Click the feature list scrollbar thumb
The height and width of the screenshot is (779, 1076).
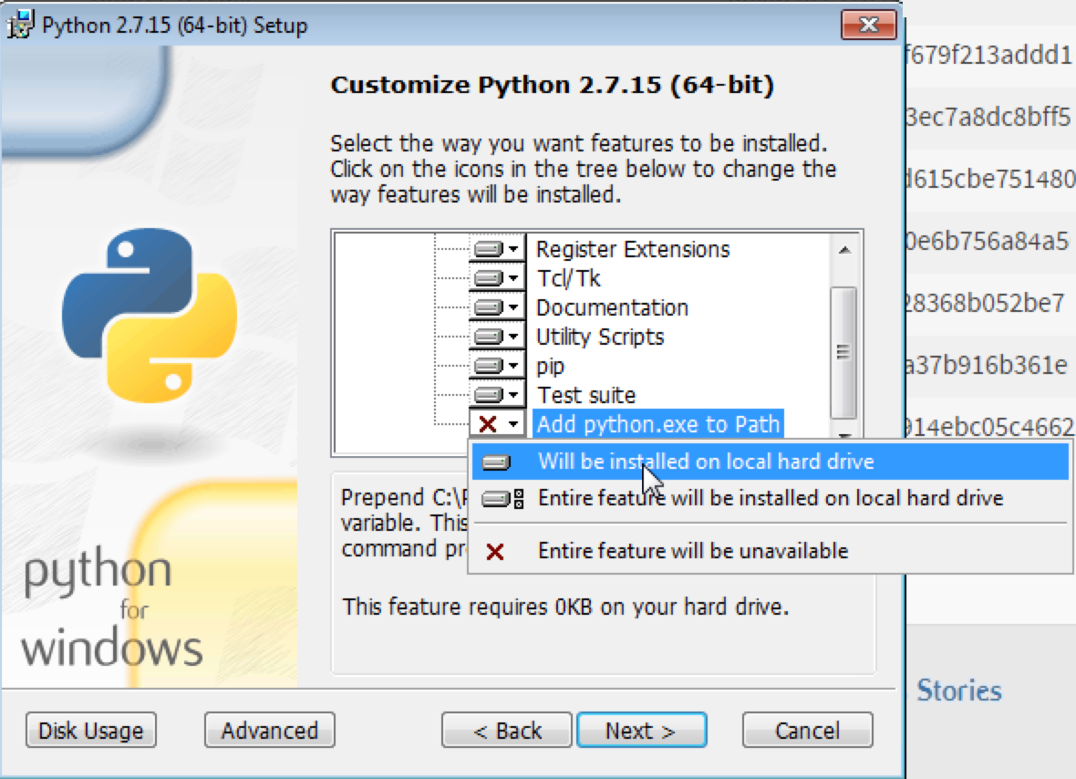click(x=843, y=352)
